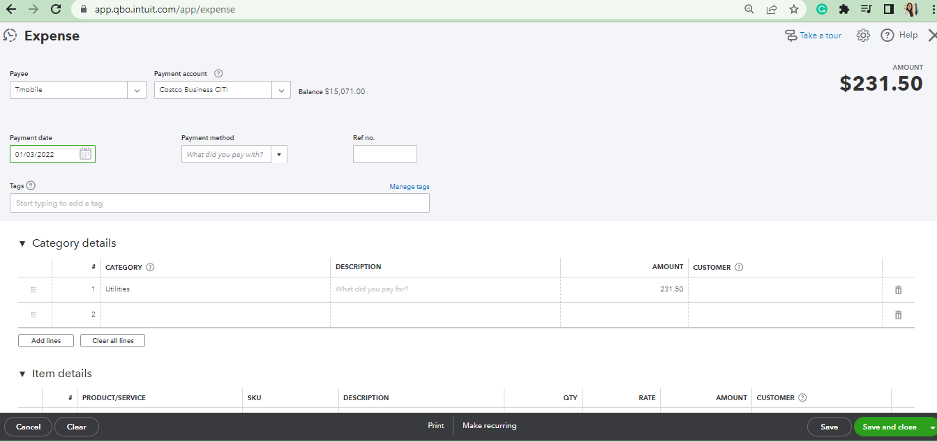Click the category cell on line 2
The width and height of the screenshot is (937, 442).
pos(216,314)
